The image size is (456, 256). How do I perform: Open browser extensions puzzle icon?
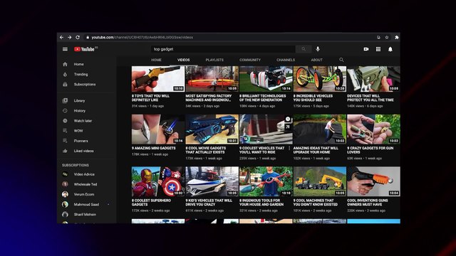[x=397, y=37]
